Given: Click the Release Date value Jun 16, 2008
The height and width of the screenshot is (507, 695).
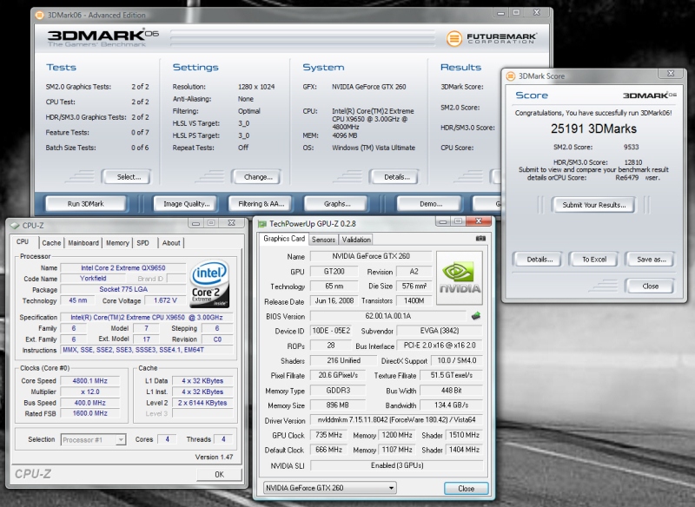Looking at the screenshot, I should 334,301.
